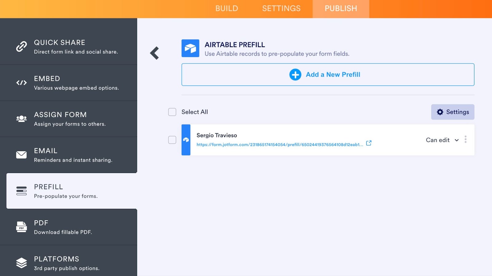
Task: Click the Email envelope icon
Action: [x=22, y=155]
